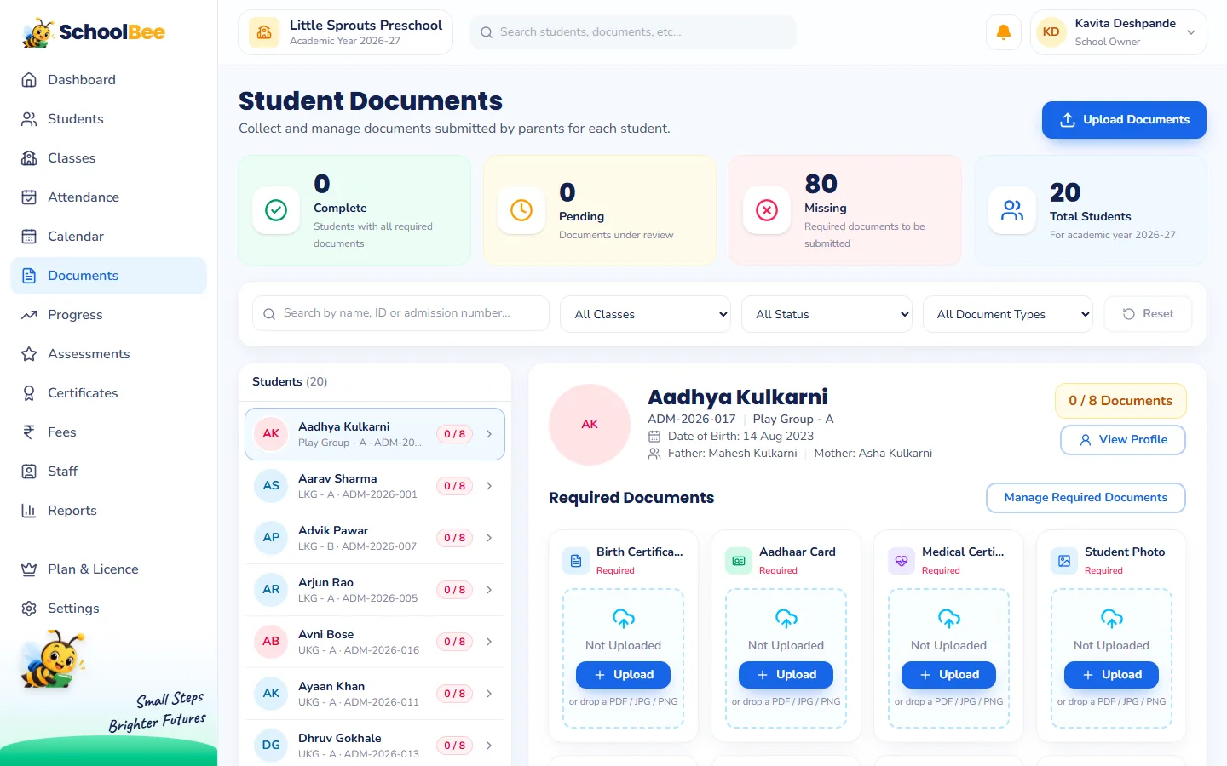Viewport: 1227px width, 766px height.
Task: Click the Reports bar-chart icon
Action: coord(29,511)
